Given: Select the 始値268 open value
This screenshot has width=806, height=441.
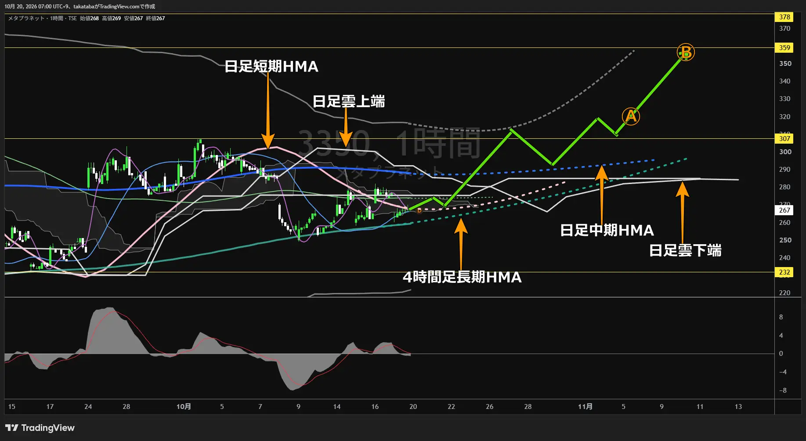Looking at the screenshot, I should (89, 18).
